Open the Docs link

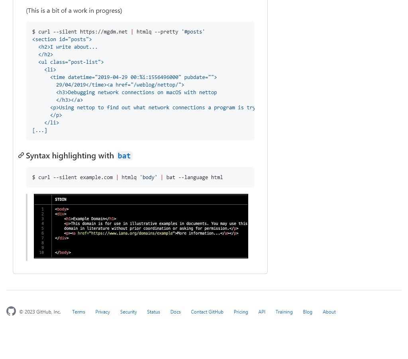[x=175, y=312]
